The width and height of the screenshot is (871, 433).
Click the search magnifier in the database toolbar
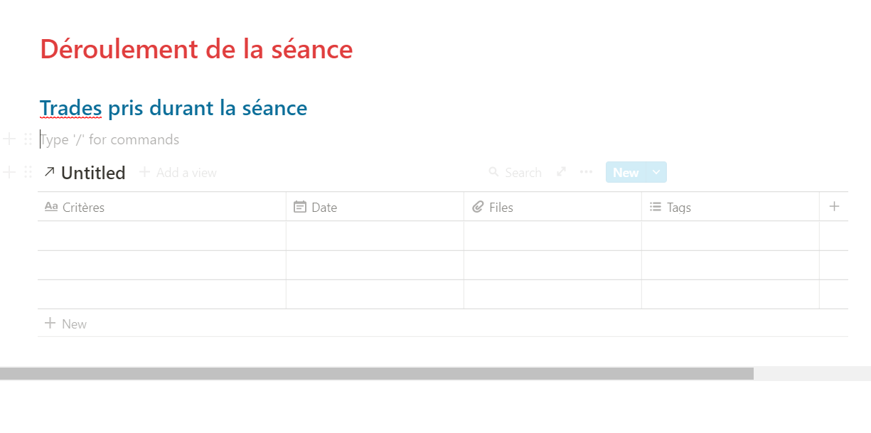tap(494, 172)
